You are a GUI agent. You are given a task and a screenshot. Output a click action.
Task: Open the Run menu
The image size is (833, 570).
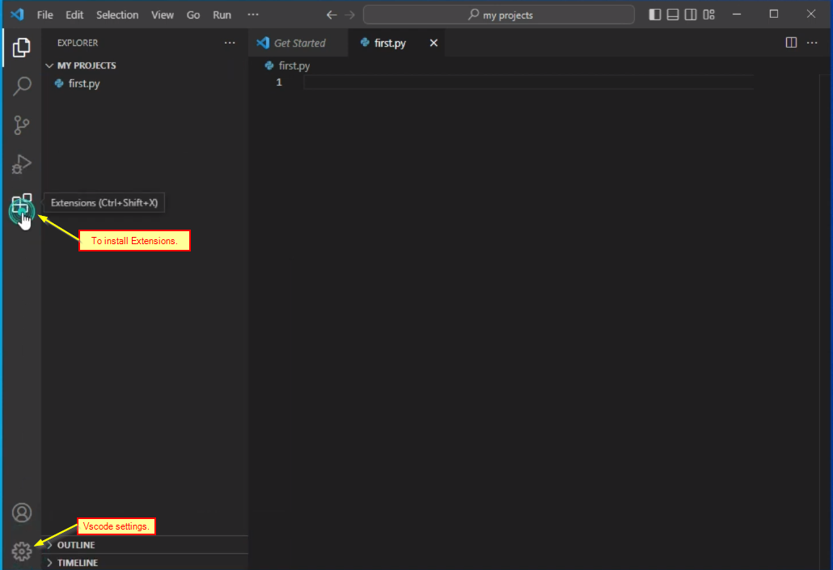pyautogui.click(x=222, y=15)
